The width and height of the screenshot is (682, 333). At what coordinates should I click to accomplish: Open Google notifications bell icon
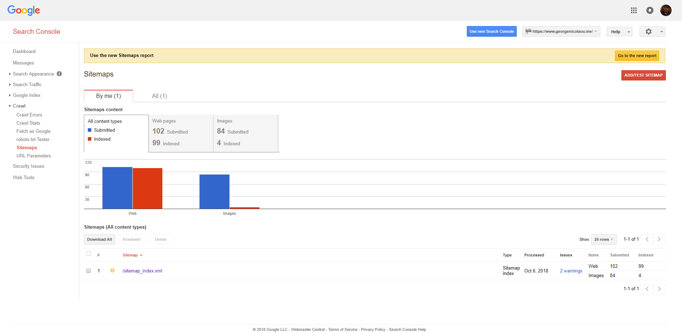coord(650,10)
